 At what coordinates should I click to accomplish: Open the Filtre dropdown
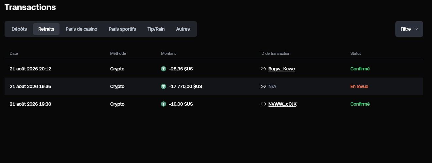click(409, 29)
